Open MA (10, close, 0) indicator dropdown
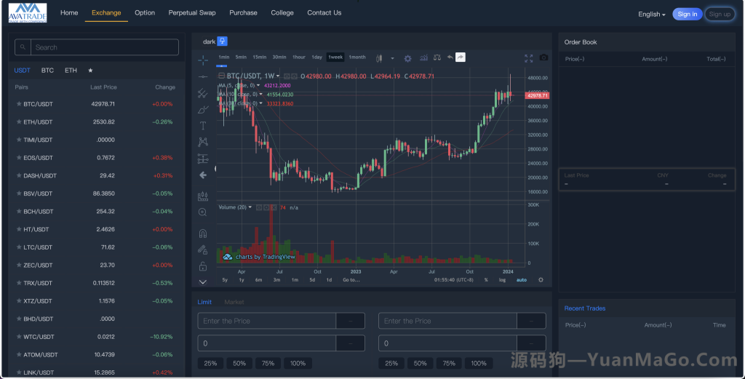 tap(261, 94)
